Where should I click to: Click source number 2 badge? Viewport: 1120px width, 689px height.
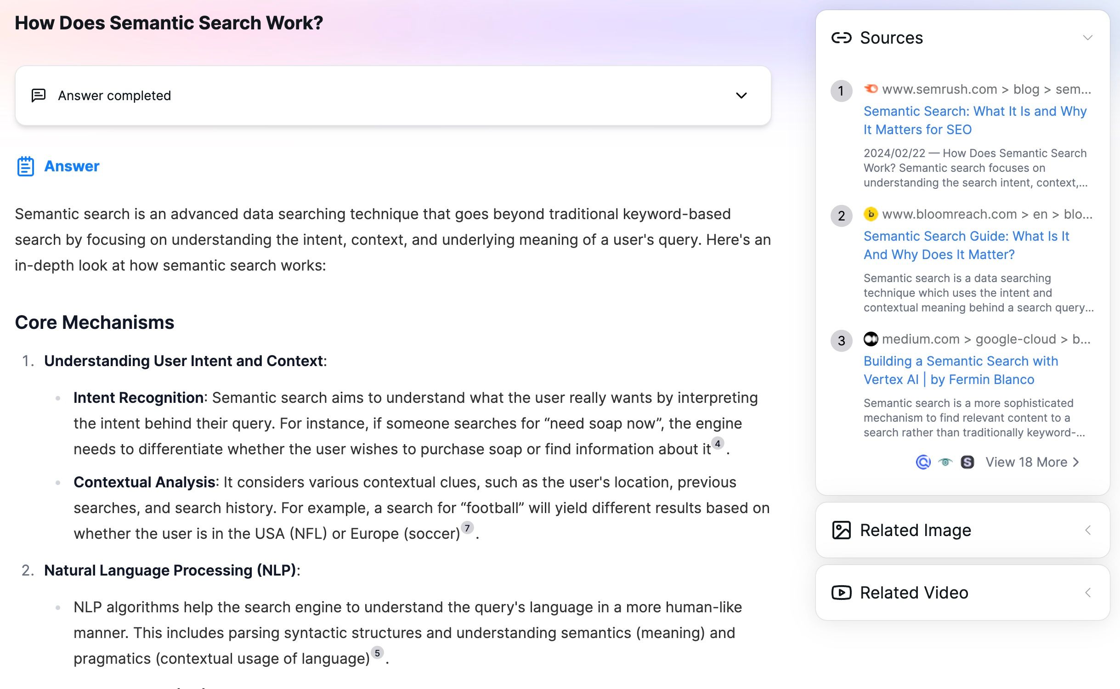point(841,216)
